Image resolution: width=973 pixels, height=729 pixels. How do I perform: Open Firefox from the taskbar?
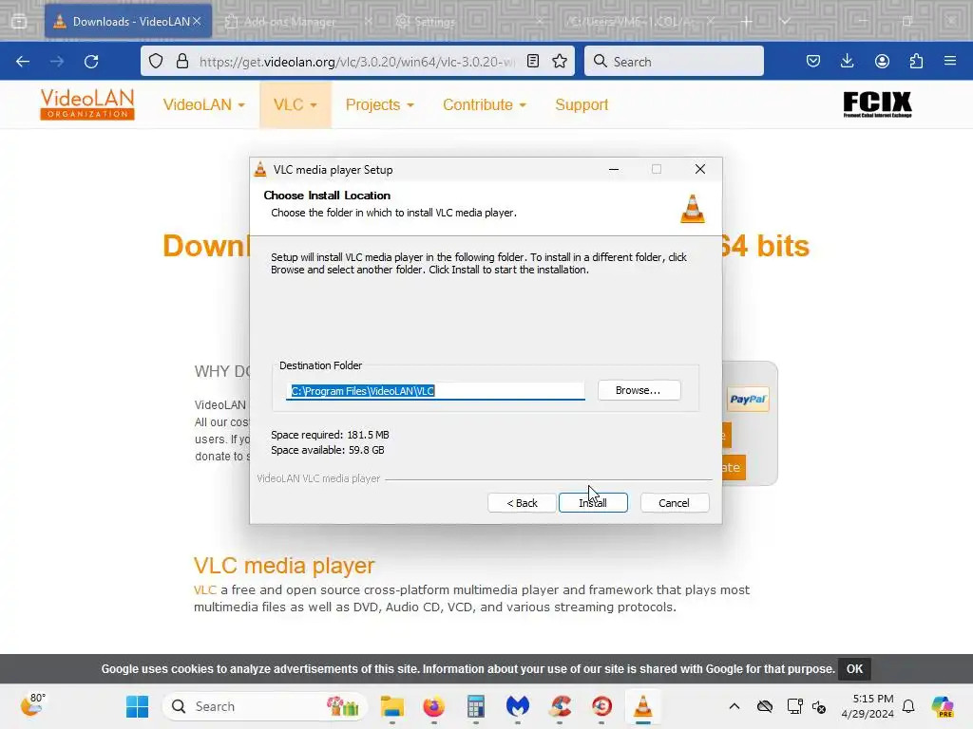[433, 706]
